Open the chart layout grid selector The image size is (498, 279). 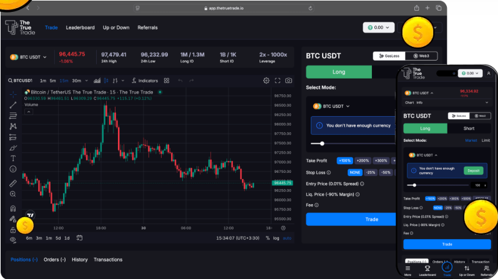(x=167, y=81)
